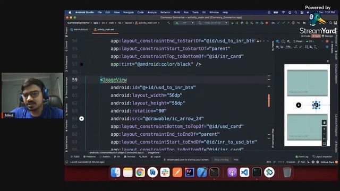Click Clear All Constraints icon
The image size is (340, 191).
tap(295, 47)
